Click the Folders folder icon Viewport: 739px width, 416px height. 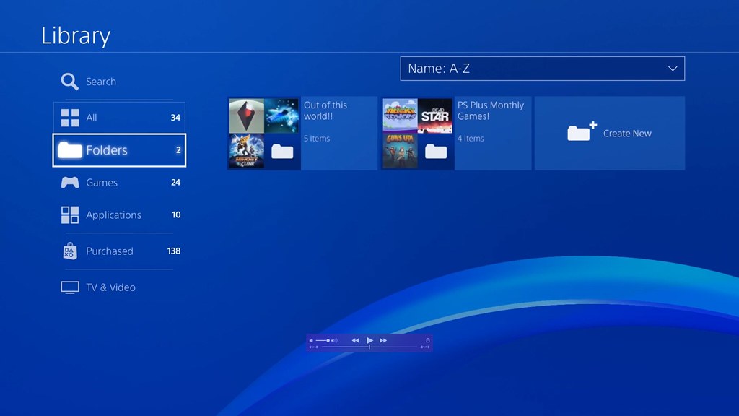coord(69,149)
